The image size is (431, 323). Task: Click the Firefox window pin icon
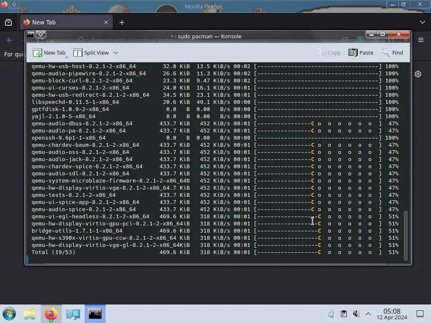[x=14, y=4]
